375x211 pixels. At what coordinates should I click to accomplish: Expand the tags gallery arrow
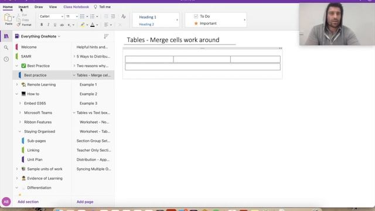click(245, 20)
